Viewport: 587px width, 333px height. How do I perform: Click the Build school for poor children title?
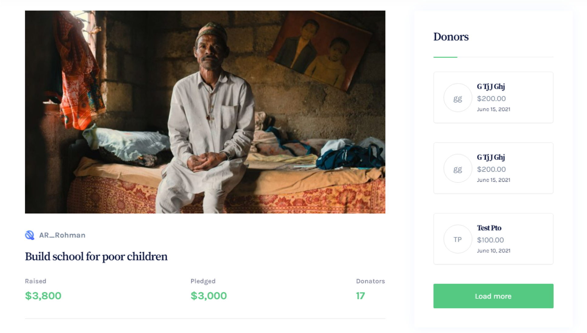tap(96, 256)
